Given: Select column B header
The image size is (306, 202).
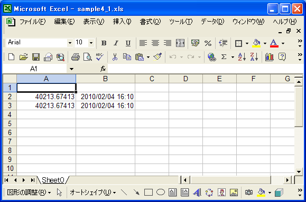Looking at the screenshot, I should [105, 79].
